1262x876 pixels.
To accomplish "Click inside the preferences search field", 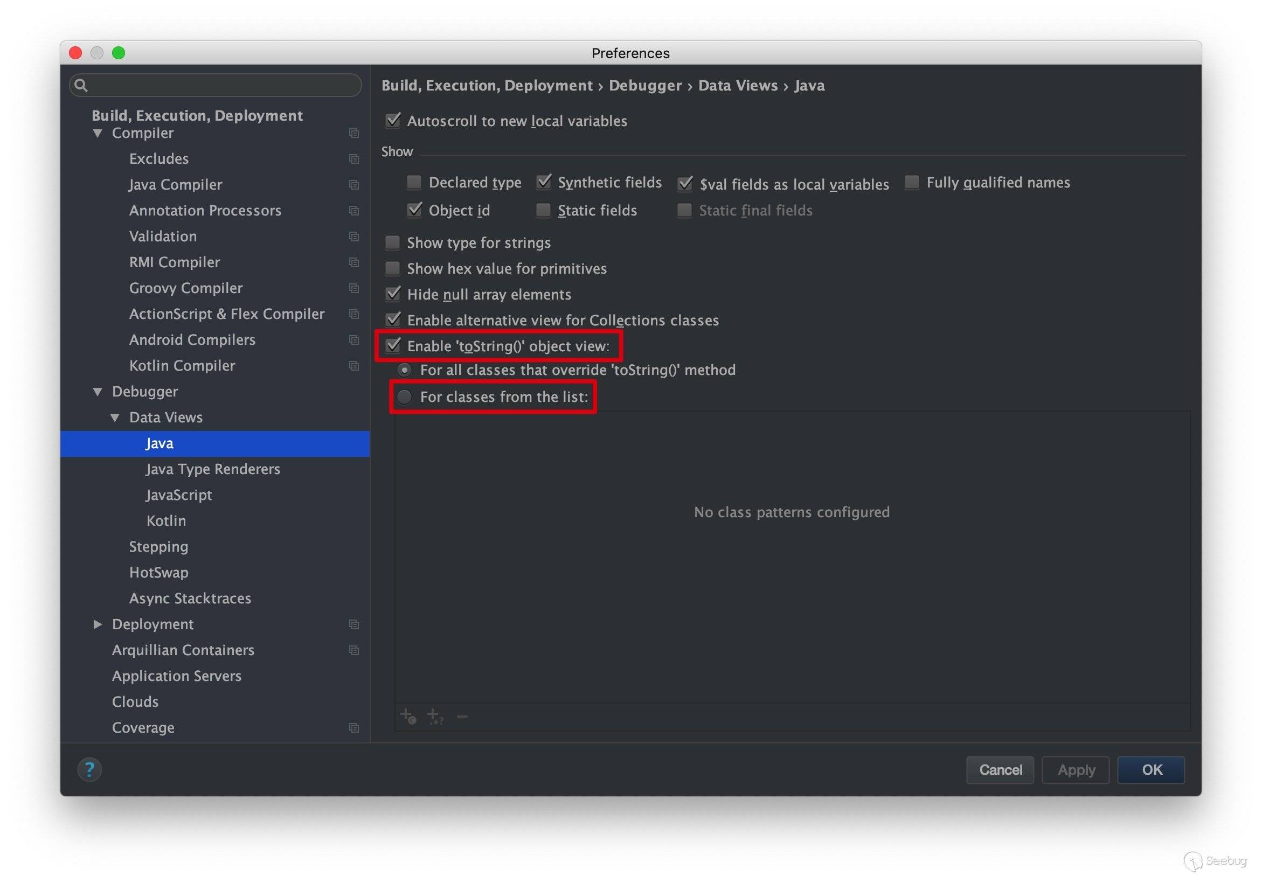I will click(219, 85).
